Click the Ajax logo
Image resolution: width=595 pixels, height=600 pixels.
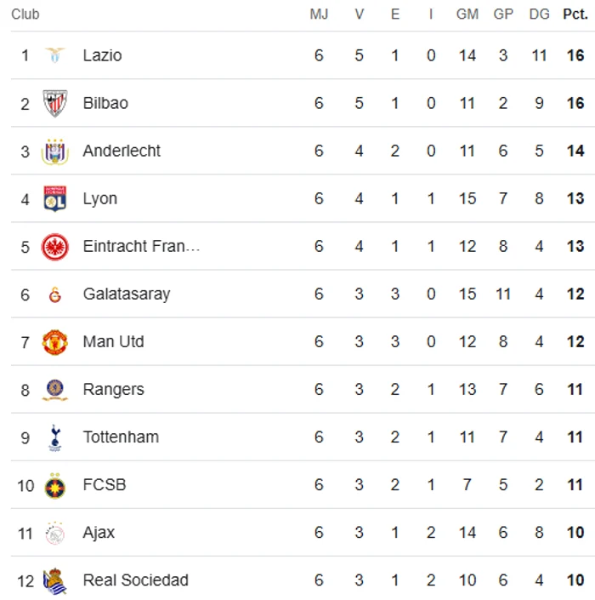[x=54, y=533]
